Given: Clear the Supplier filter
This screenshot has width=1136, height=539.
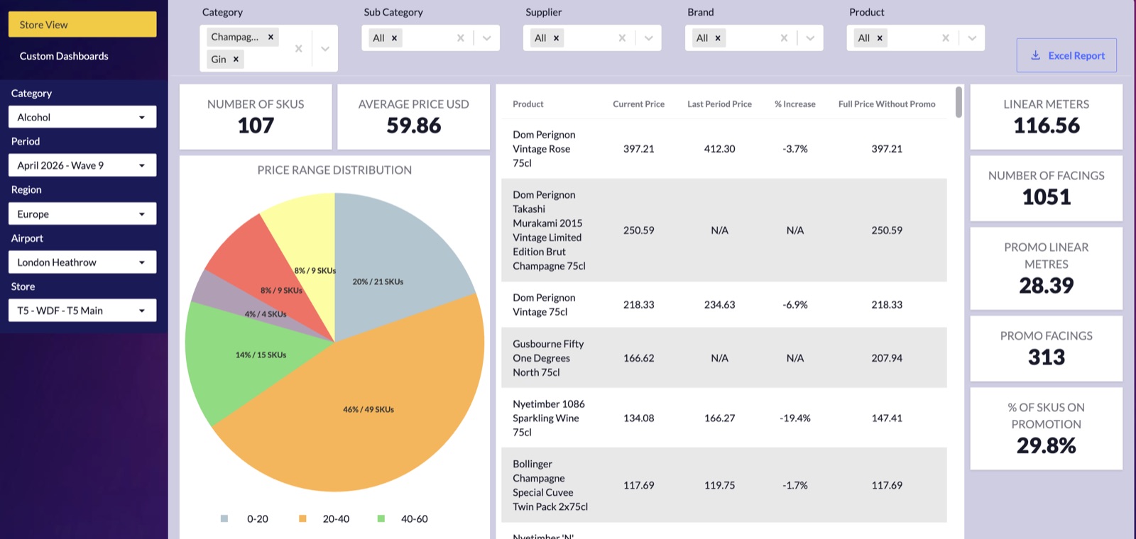Looking at the screenshot, I should click(x=622, y=38).
